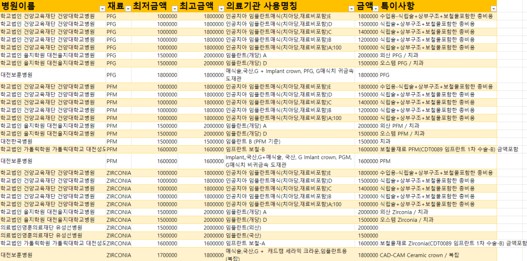Click the cell starting with Implant,,국산,G+매식술
527x261 pixels.
click(291, 162)
